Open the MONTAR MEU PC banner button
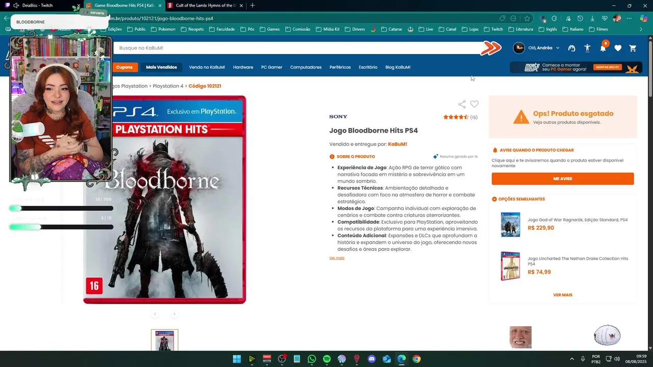The height and width of the screenshot is (367, 653). (607, 67)
